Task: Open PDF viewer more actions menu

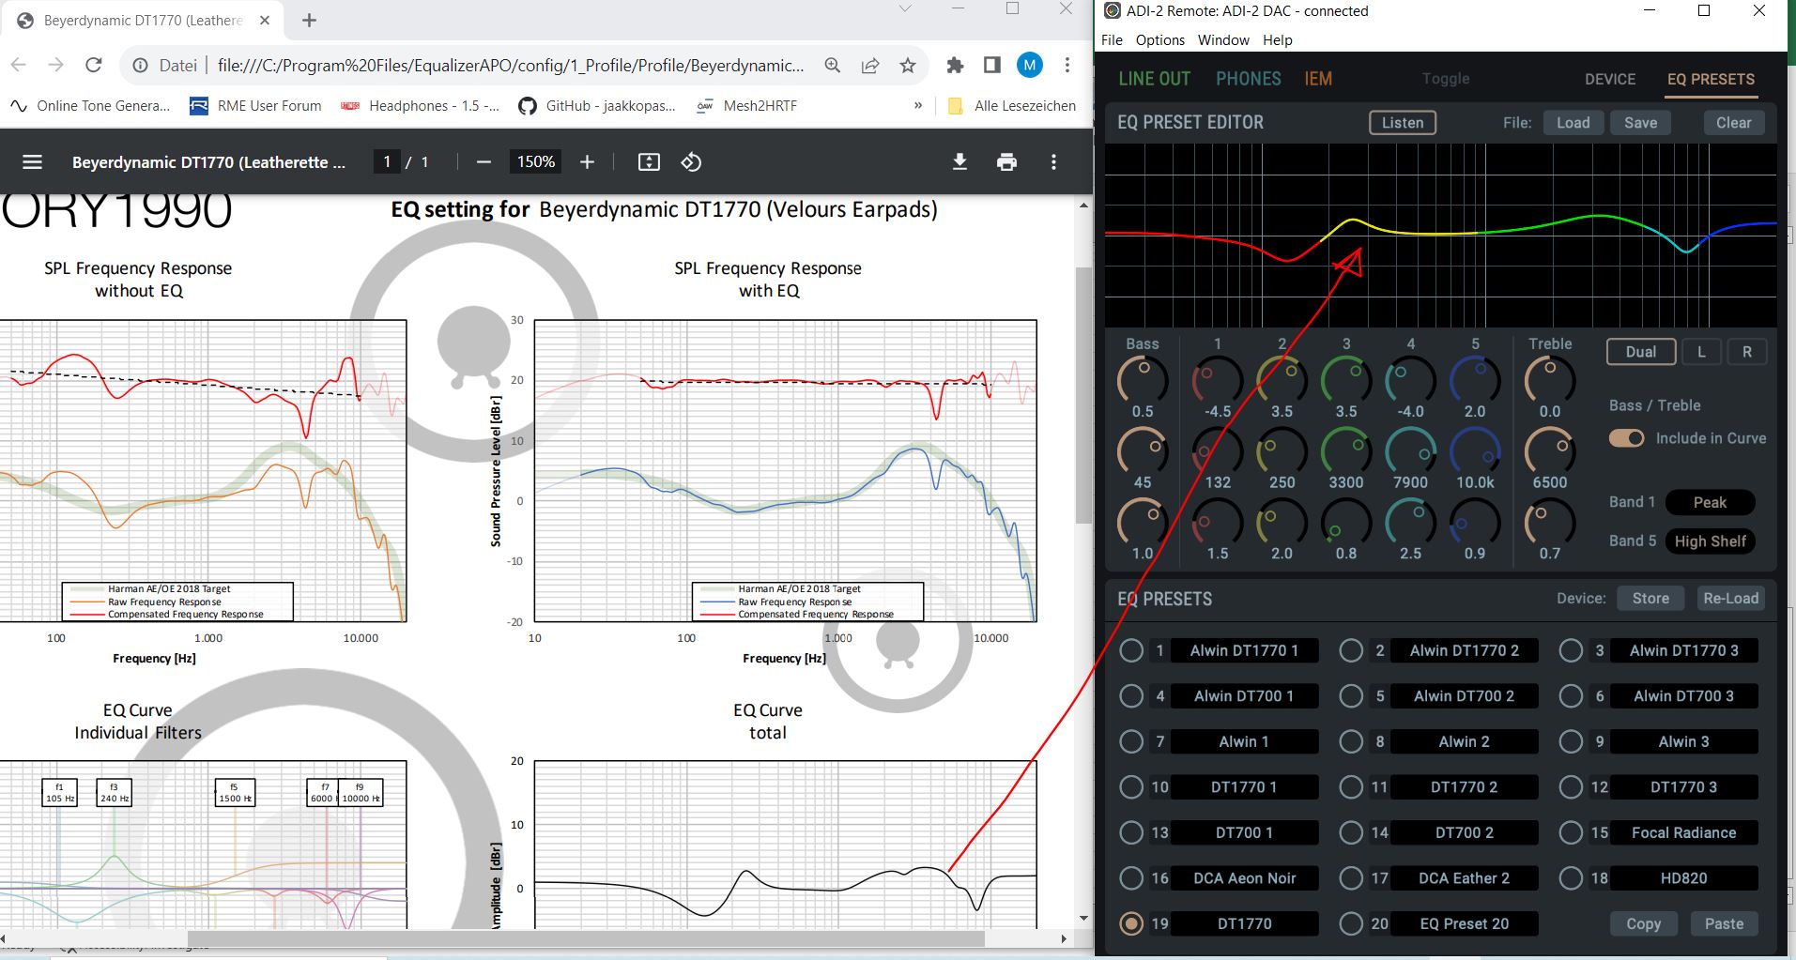Action: click(1053, 162)
